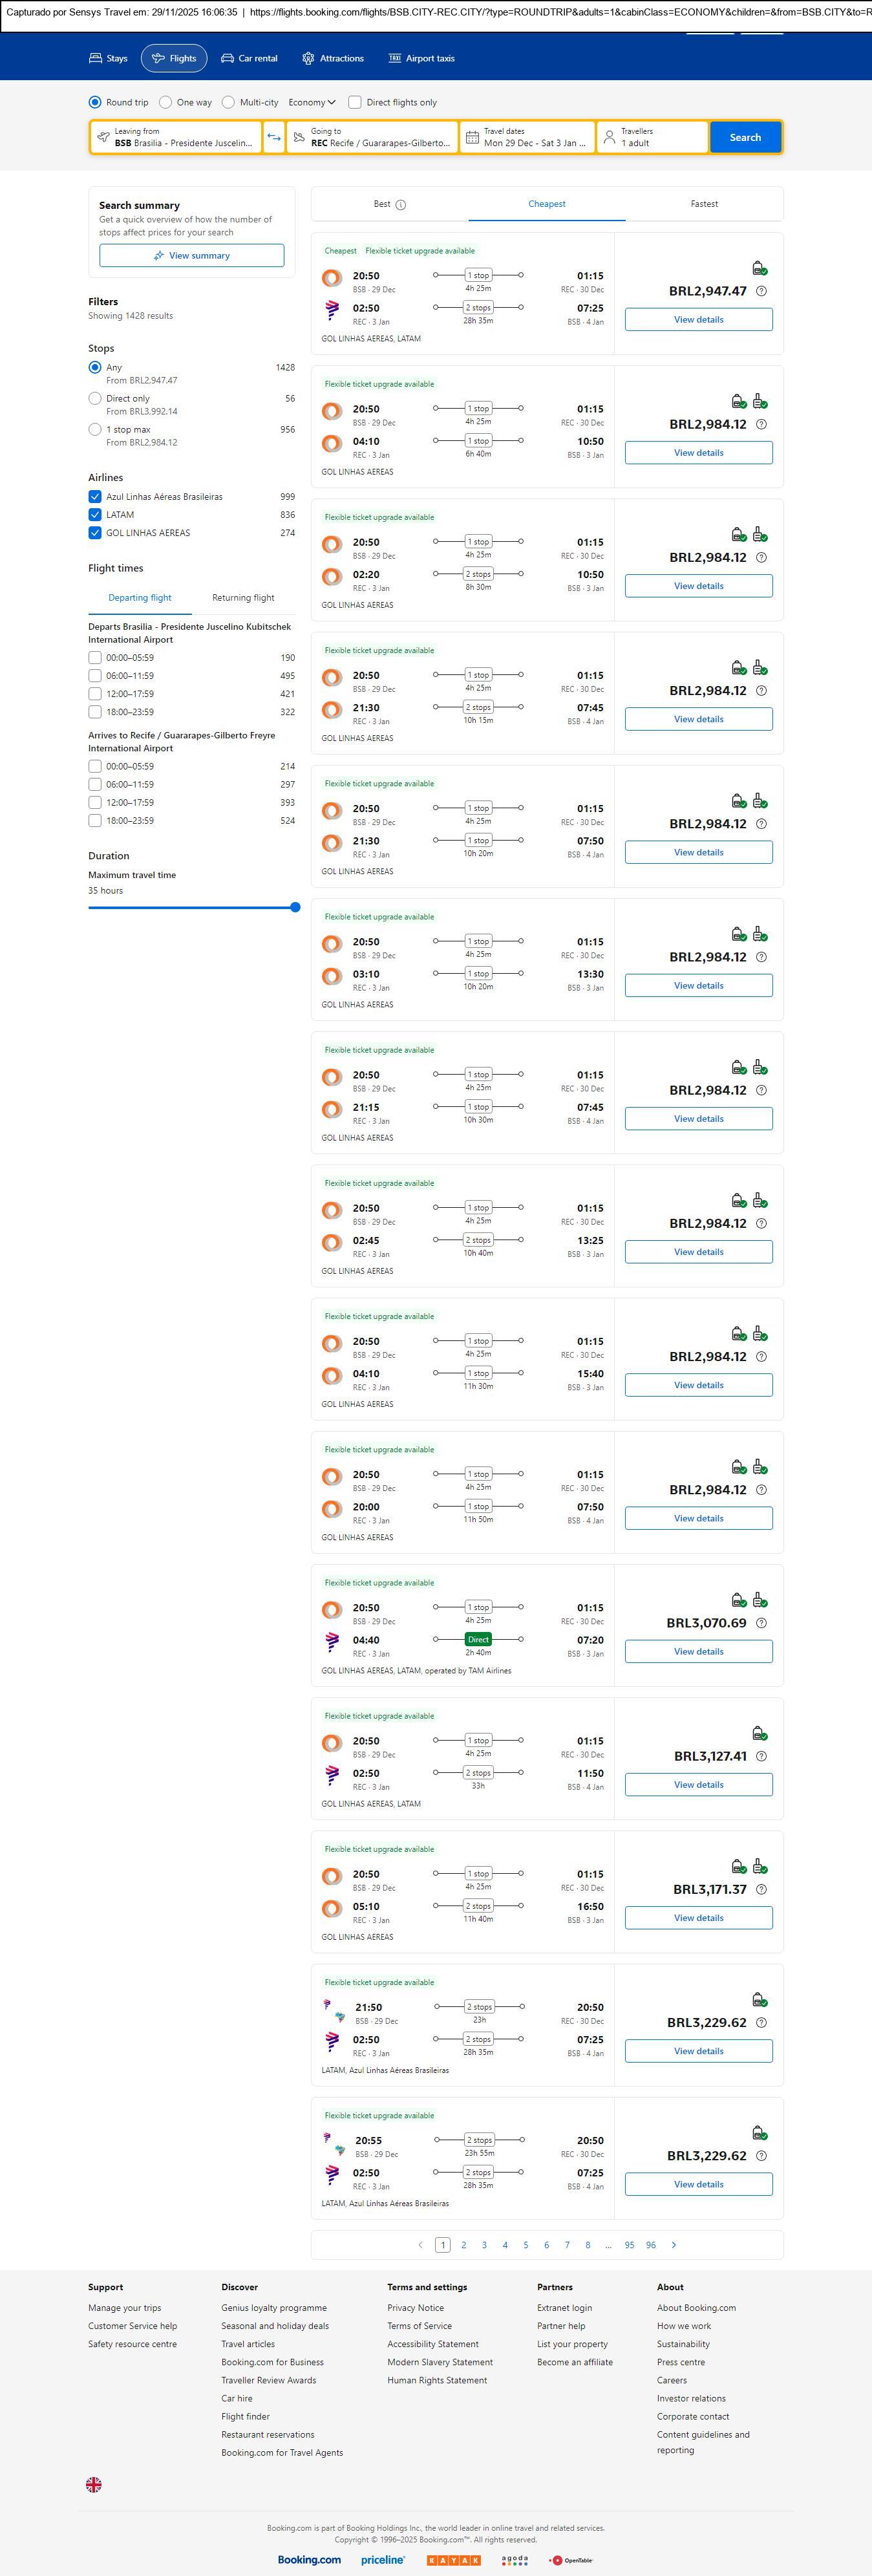Click the Maximum travel time slider handle
This screenshot has height=2576, width=872.
(x=295, y=907)
